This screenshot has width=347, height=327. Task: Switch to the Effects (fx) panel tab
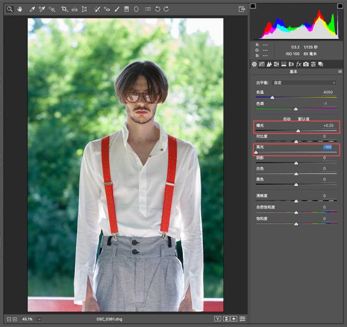[299, 64]
